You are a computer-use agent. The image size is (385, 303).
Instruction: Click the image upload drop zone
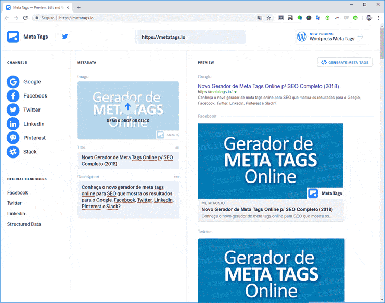[x=128, y=110]
